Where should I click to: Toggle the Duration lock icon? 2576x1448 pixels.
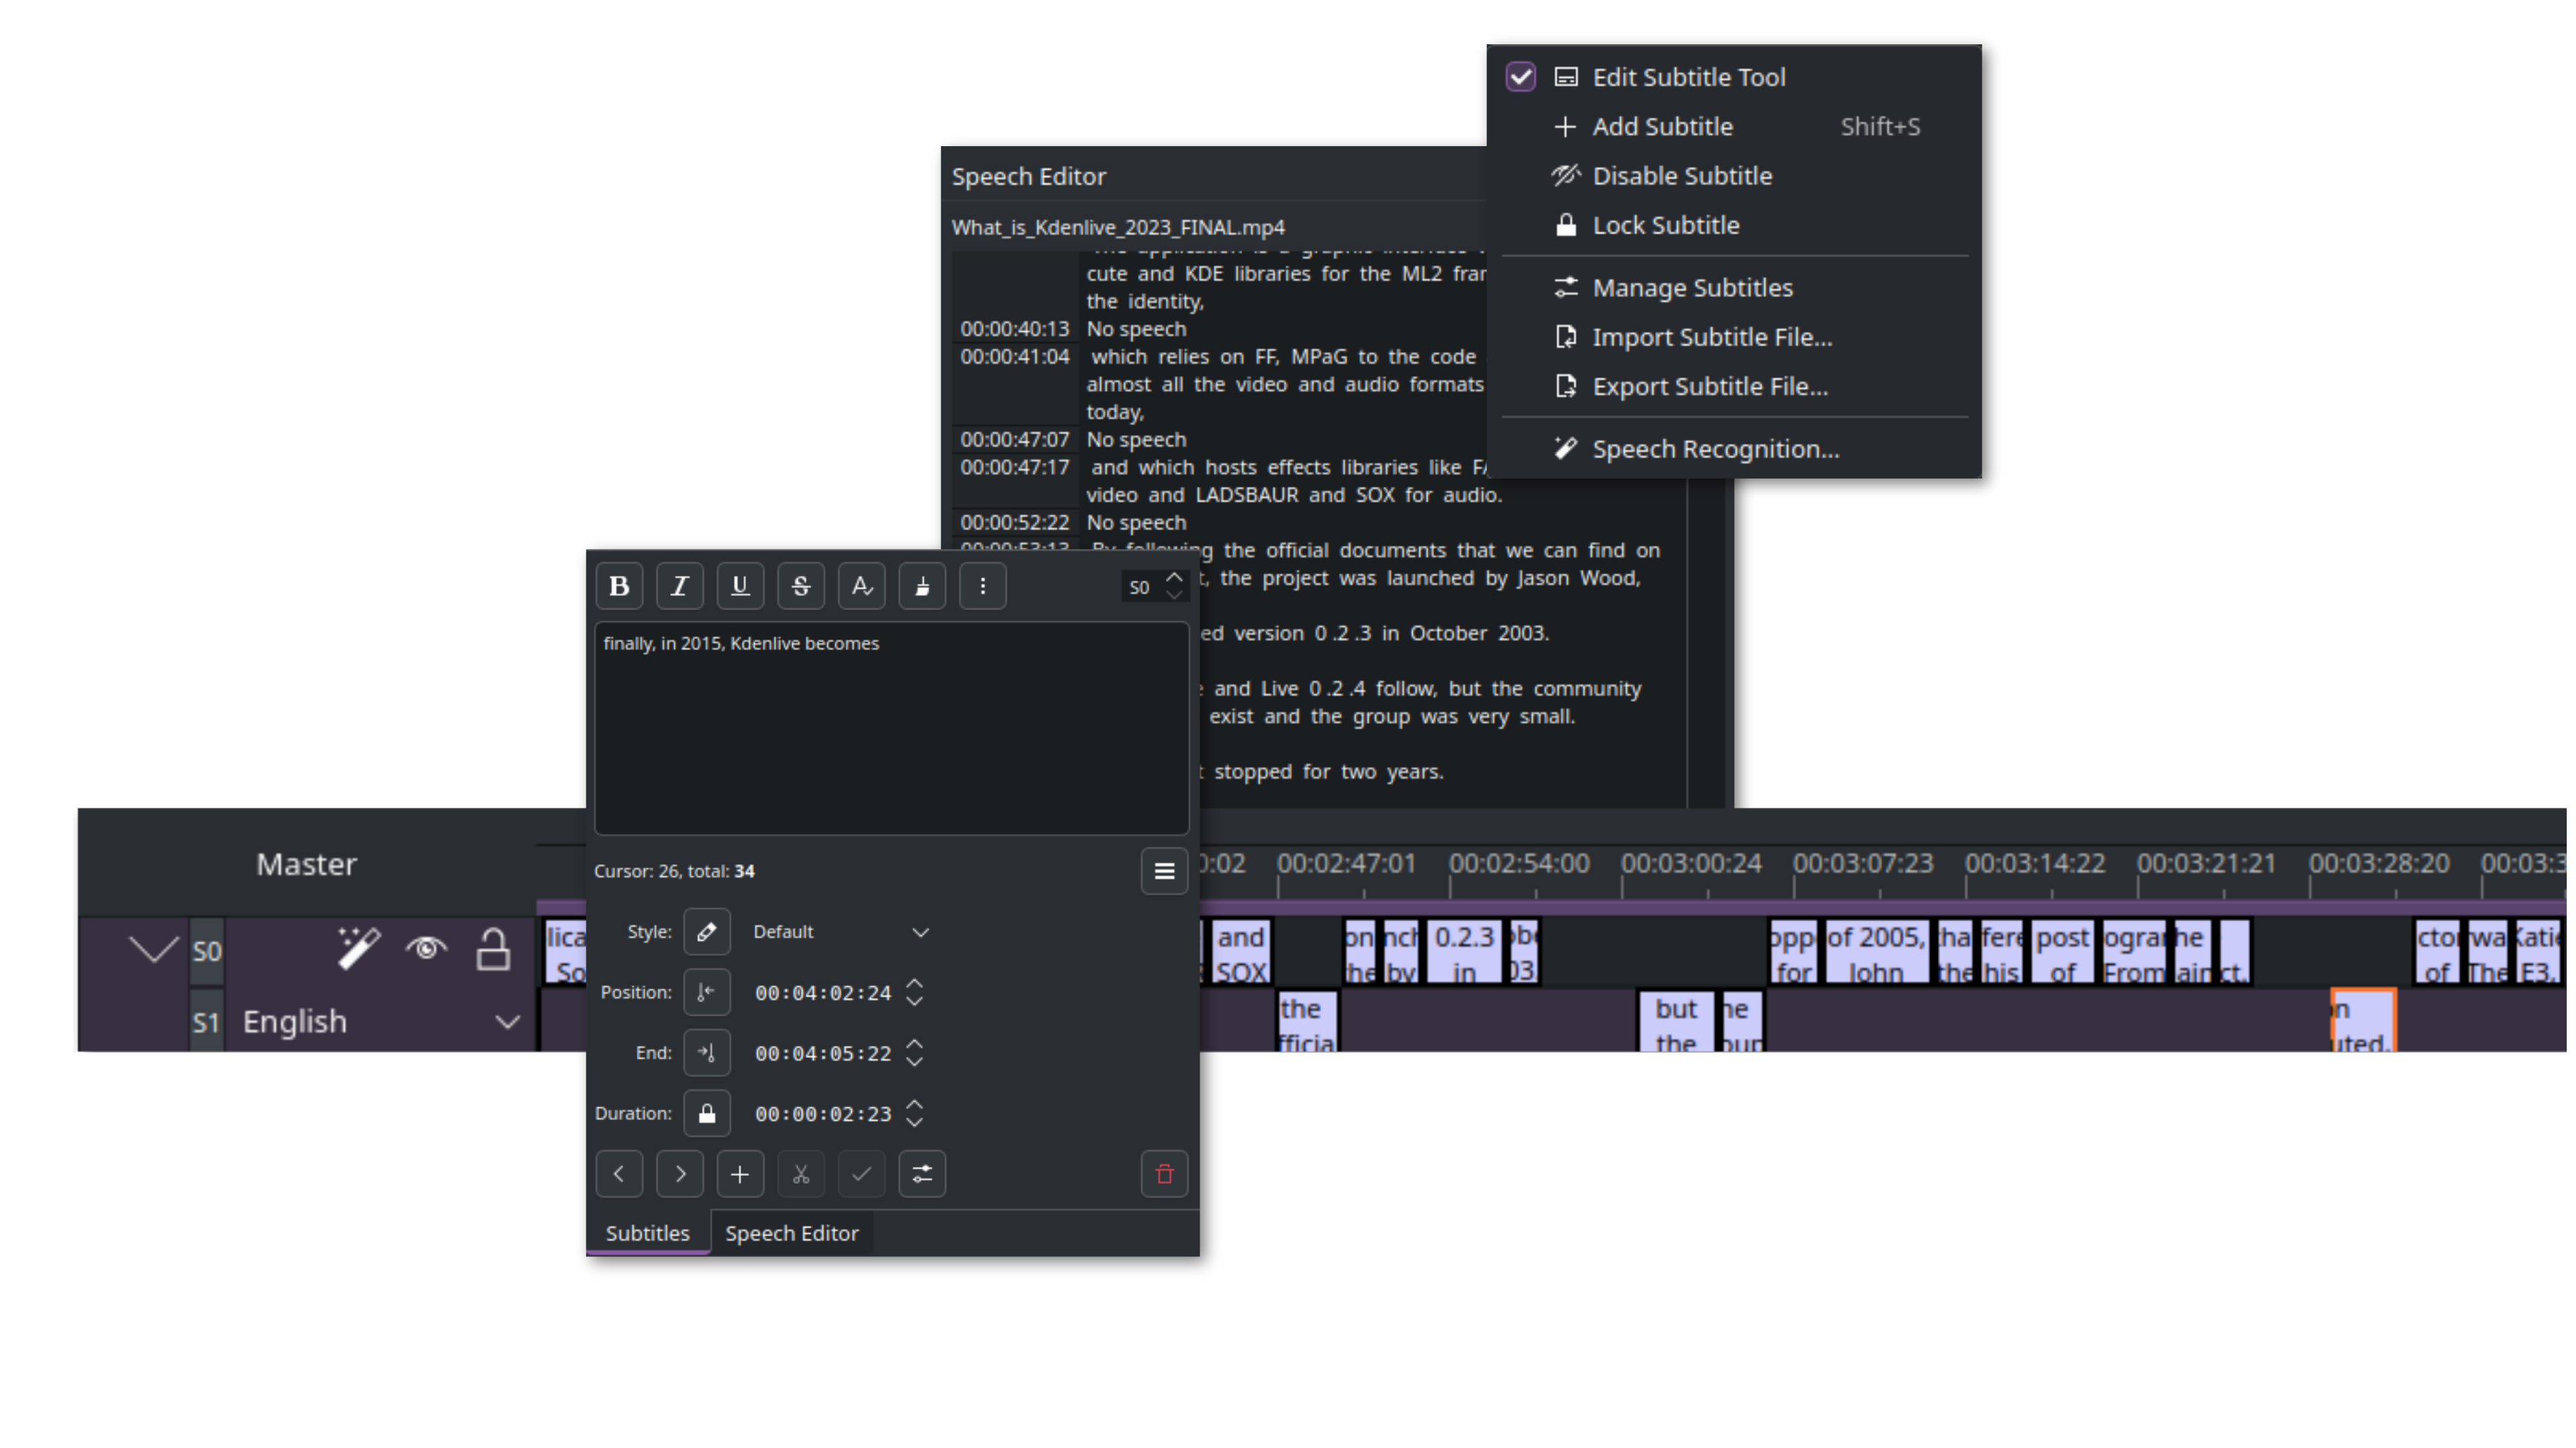[707, 1114]
